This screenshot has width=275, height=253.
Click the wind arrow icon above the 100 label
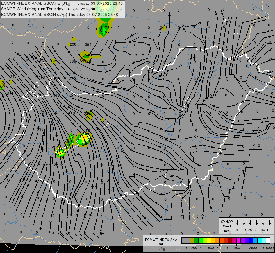[270, 222]
